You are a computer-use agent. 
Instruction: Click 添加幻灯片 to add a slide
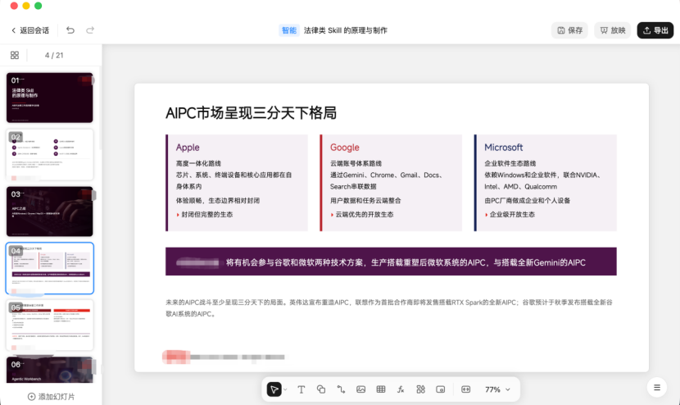pos(51,396)
